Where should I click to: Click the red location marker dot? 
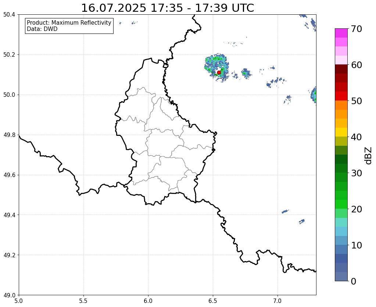click(219, 72)
